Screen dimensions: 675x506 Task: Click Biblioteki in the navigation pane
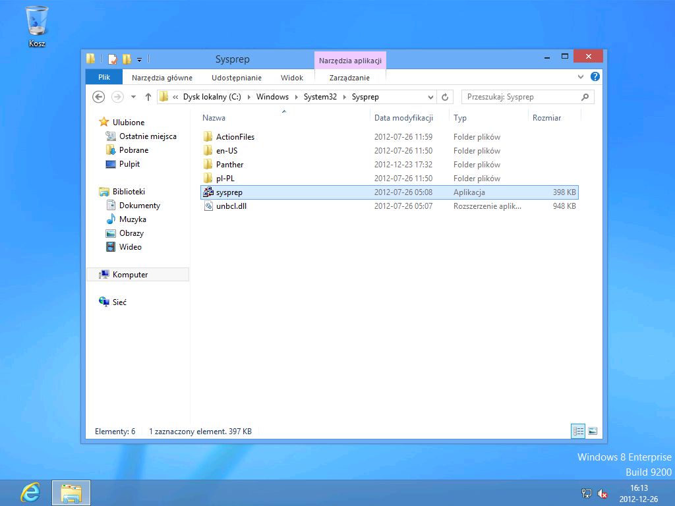click(x=129, y=192)
